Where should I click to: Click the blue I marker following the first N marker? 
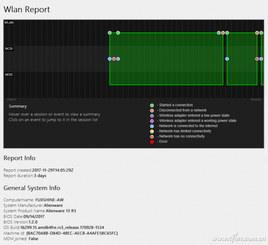point(118,59)
